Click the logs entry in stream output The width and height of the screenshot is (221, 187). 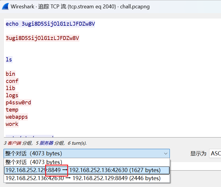pos(12,95)
